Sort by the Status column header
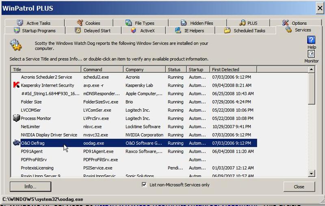The height and width of the screenshot is (206, 325). (x=176, y=70)
